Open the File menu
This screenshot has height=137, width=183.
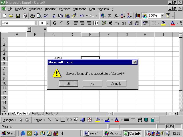[x=10, y=9]
